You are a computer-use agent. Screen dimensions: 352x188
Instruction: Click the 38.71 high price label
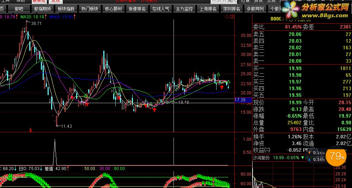coord(36,24)
